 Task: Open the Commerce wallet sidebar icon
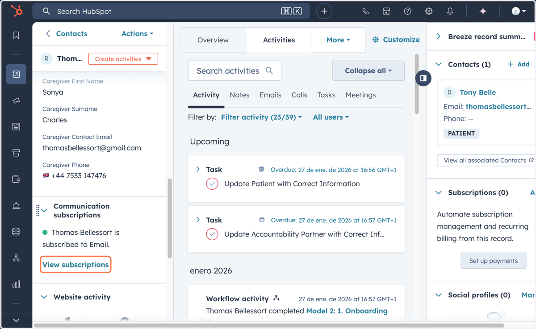pyautogui.click(x=16, y=179)
